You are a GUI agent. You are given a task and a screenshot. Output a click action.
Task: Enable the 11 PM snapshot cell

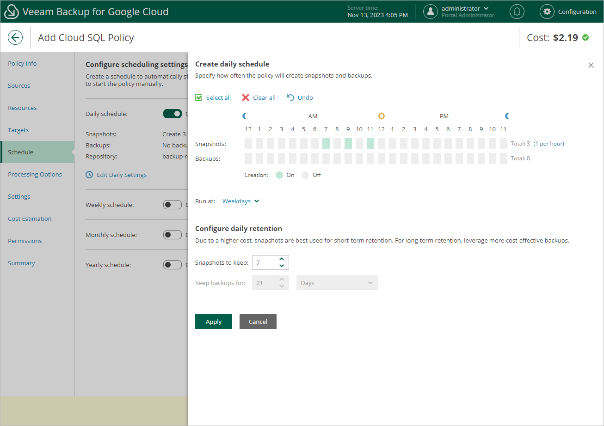[504, 144]
